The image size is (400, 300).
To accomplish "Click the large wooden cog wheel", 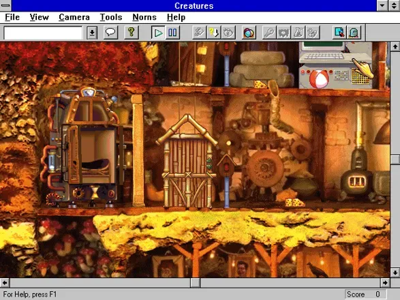I will pyautogui.click(x=265, y=169).
